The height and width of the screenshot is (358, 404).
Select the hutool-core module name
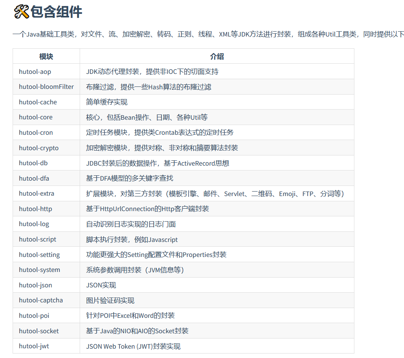click(35, 117)
